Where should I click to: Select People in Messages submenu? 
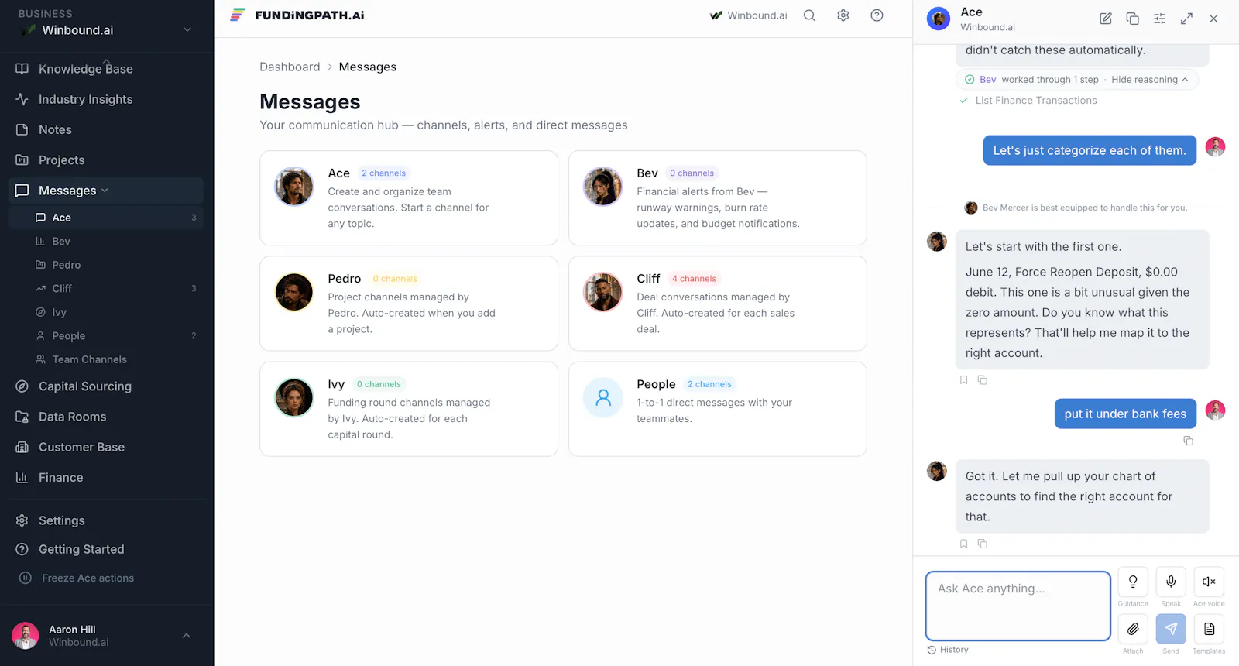pos(107,335)
